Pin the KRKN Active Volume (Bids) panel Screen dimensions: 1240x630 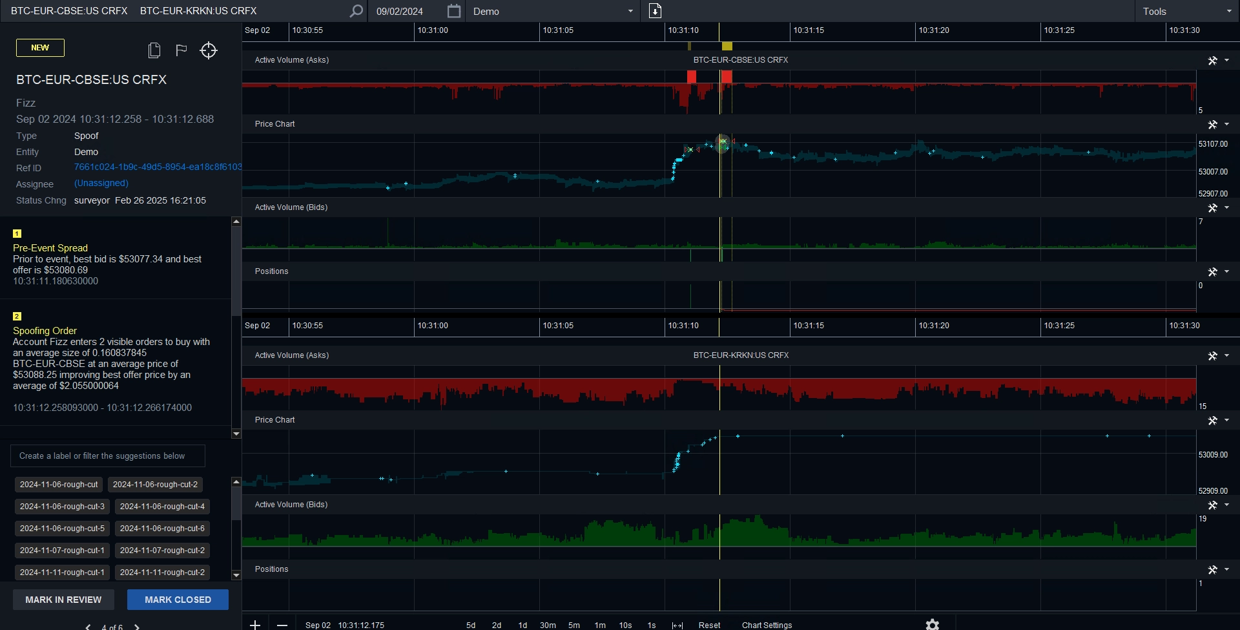click(1212, 505)
